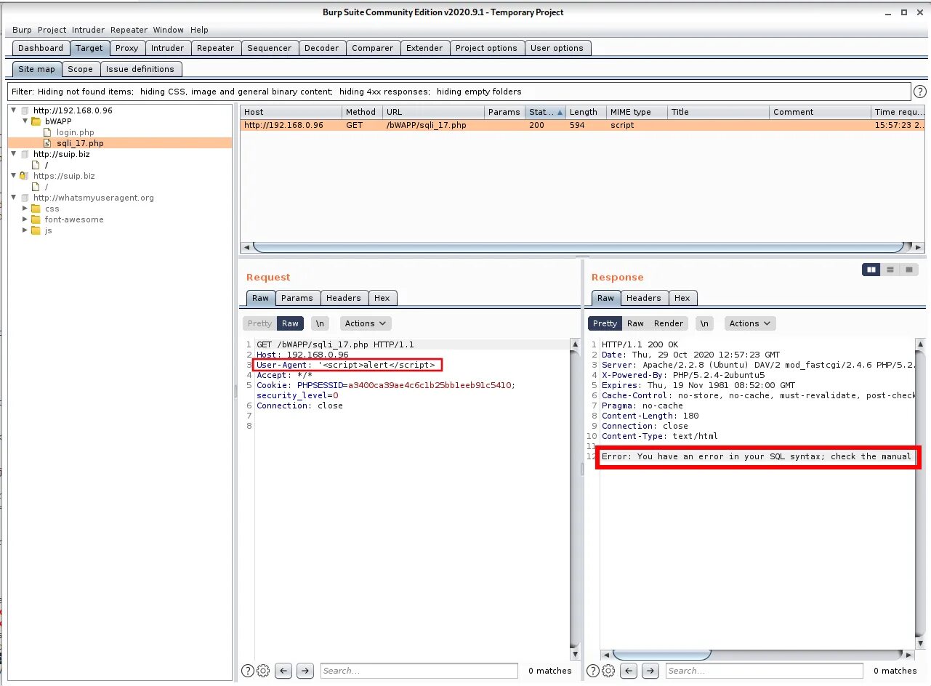Sort by the Host column header
Image resolution: width=931 pixels, height=686 pixels.
coord(291,112)
